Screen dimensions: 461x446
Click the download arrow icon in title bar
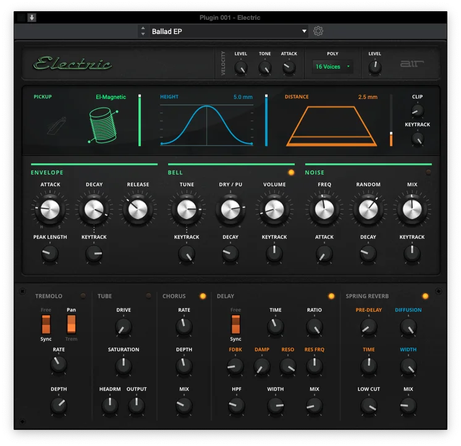(32, 18)
